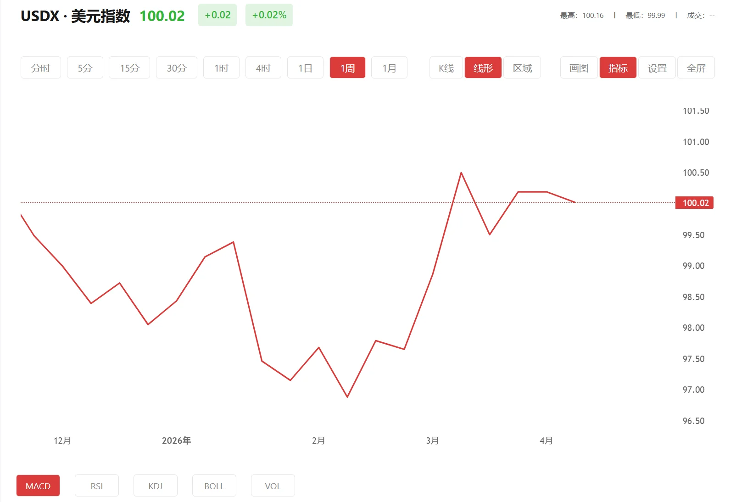Screen dimensions: 736x502
Task: Select the 线形 line chart type
Action: click(483, 68)
